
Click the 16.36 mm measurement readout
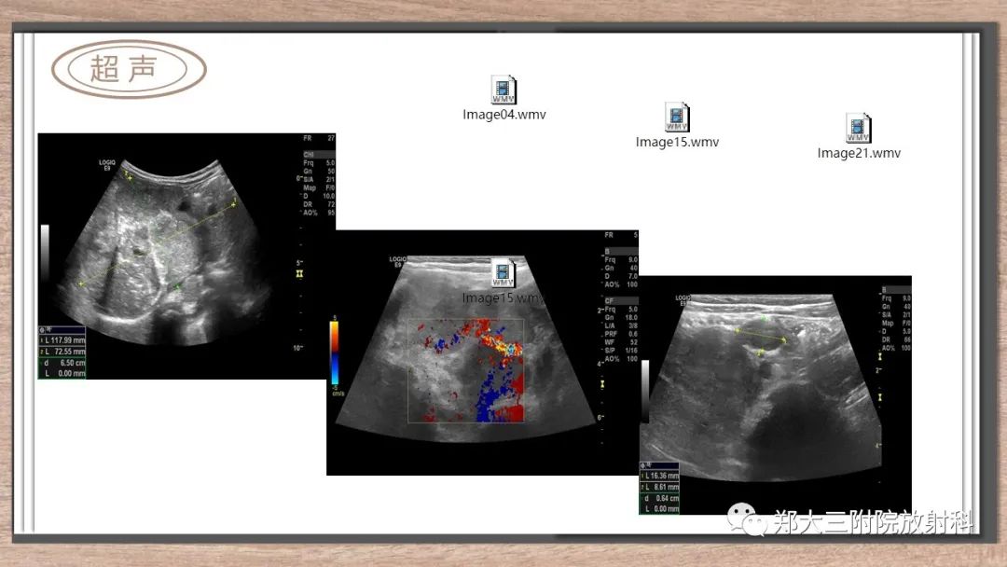click(659, 476)
